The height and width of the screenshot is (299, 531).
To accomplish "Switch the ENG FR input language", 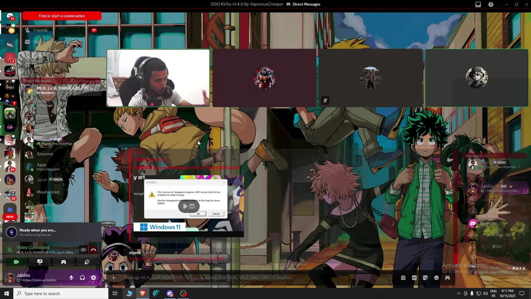I will coord(494,294).
